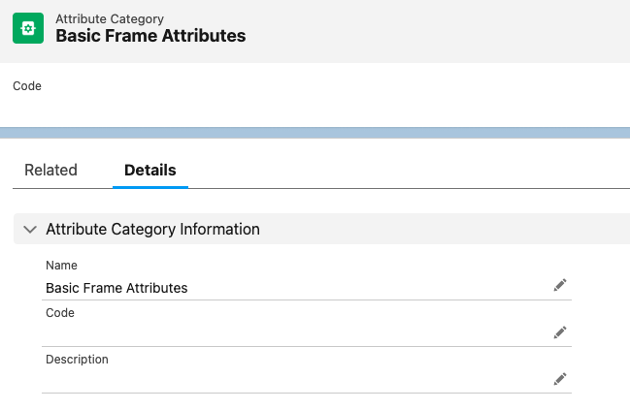Collapse the Attribute Category Information chevron
The image size is (630, 410).
click(29, 230)
